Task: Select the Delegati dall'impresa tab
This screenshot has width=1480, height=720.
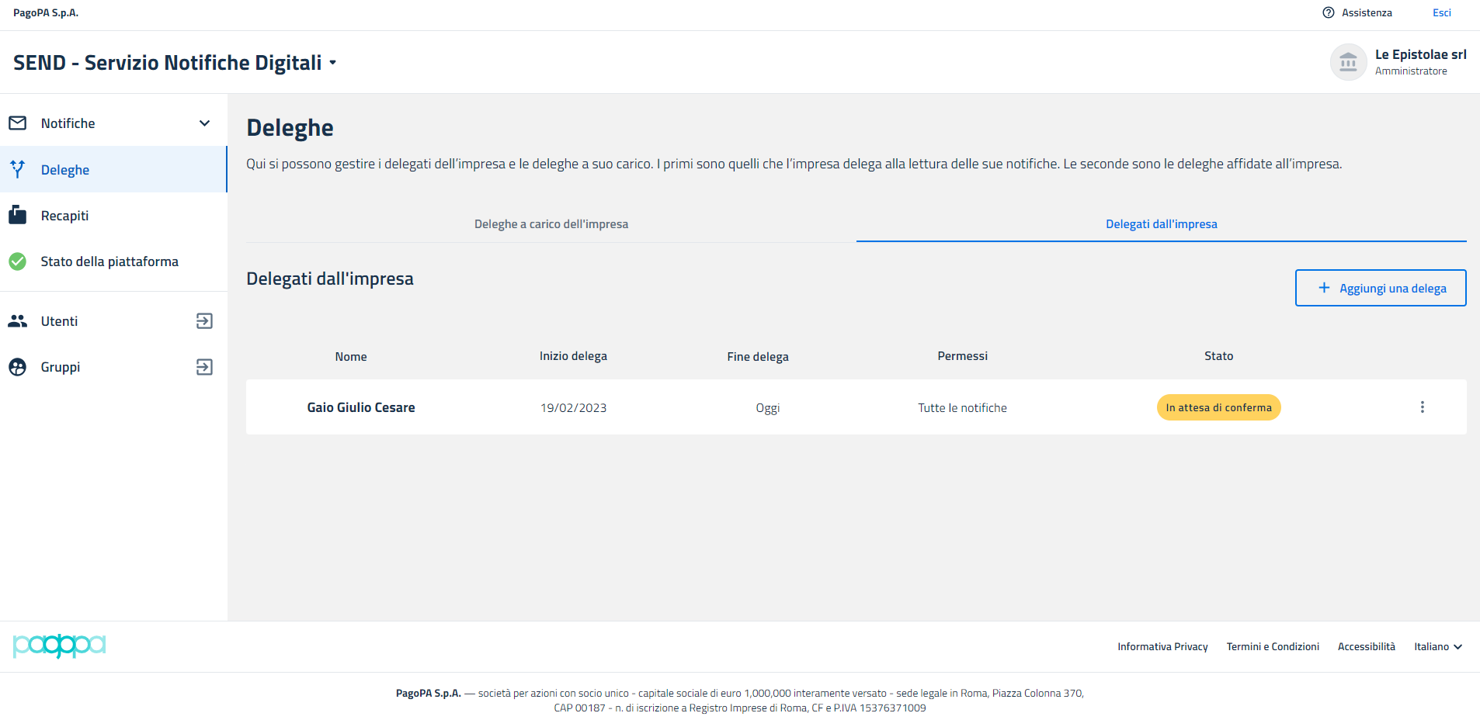Action: (x=1161, y=224)
